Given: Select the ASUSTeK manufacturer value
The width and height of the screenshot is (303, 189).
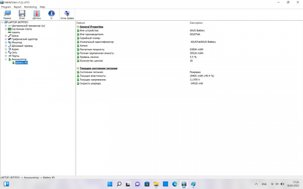Looking at the screenshot, I should tap(195, 34).
